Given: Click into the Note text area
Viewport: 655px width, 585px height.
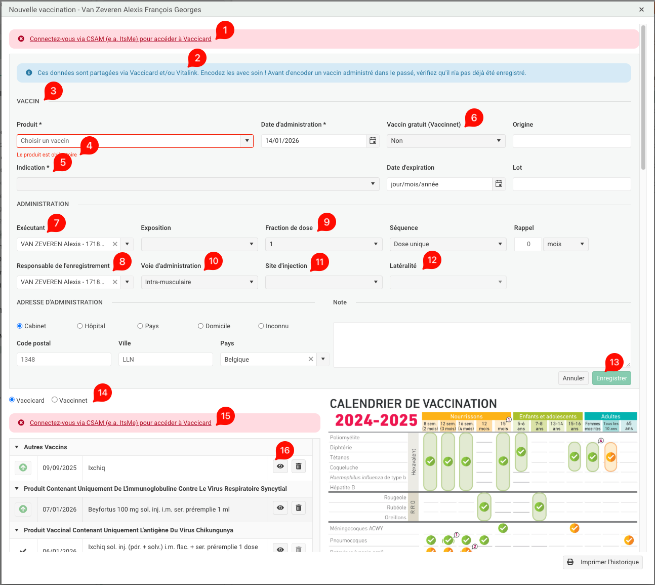Looking at the screenshot, I should (481, 344).
